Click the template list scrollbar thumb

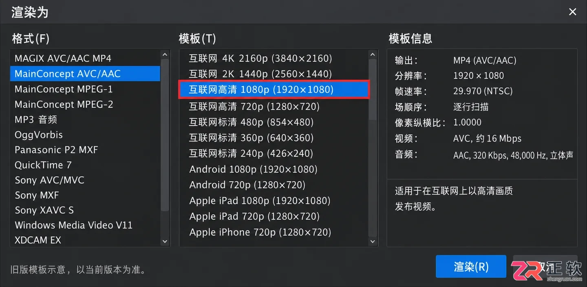point(373,89)
